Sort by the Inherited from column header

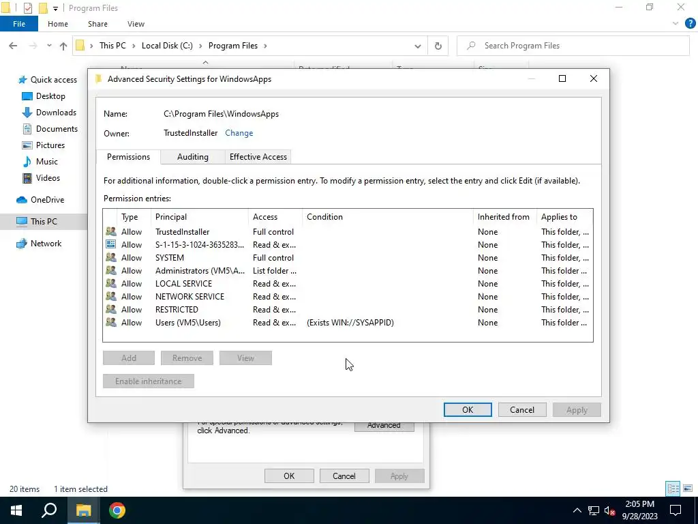(505, 217)
